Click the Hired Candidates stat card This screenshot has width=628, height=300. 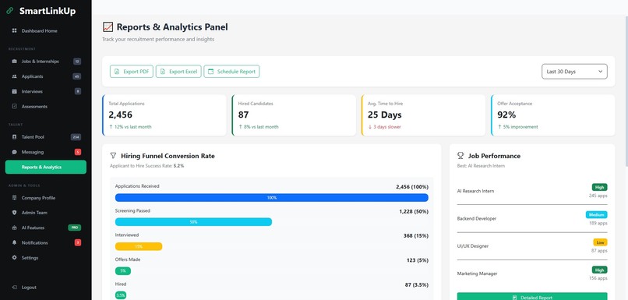tap(294, 115)
